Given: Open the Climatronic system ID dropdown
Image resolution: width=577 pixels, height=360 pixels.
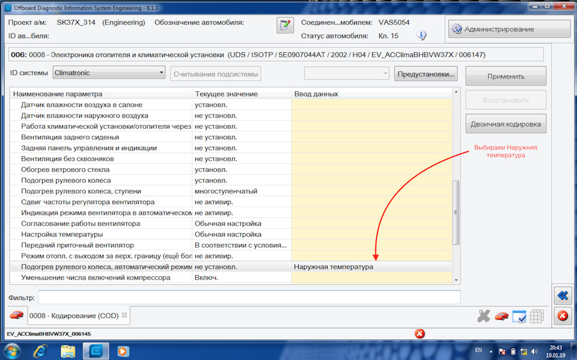Looking at the screenshot, I should 109,73.
